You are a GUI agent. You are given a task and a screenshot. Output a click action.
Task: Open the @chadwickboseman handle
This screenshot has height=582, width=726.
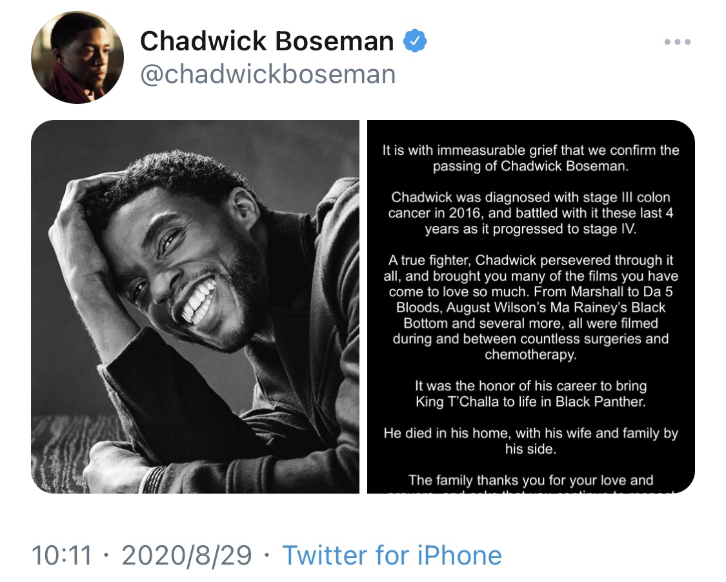pos(268,74)
